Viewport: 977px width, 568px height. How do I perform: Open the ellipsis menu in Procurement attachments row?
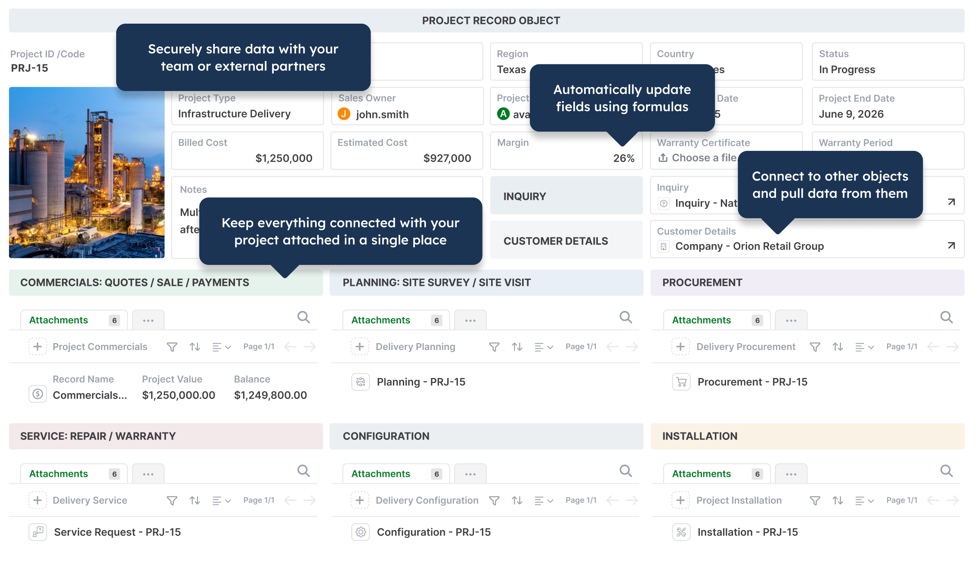(x=791, y=319)
